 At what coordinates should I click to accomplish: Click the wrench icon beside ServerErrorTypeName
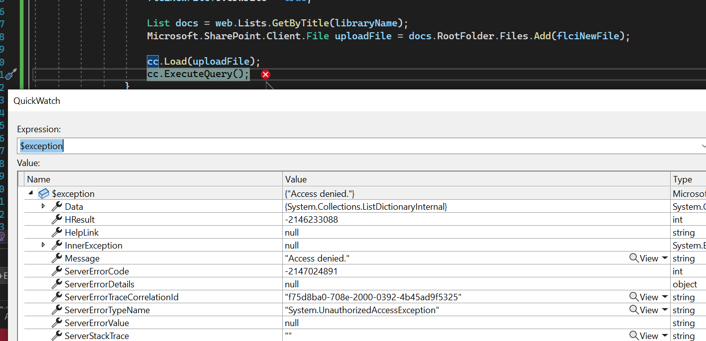(x=57, y=310)
